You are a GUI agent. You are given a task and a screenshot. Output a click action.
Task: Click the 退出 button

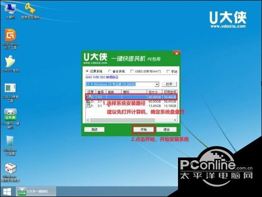coord(167,130)
